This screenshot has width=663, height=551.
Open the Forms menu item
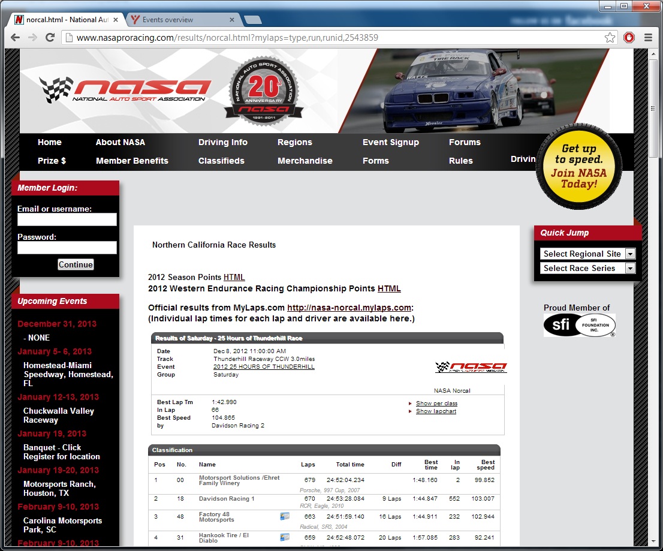[375, 161]
